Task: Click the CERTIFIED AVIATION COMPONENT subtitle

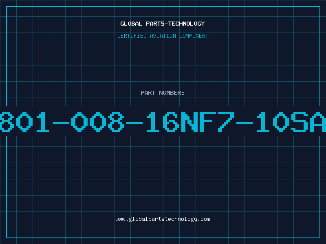Action: pyautogui.click(x=163, y=36)
